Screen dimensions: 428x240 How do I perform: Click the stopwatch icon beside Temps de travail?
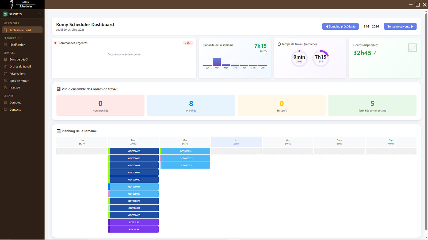[x=279, y=44]
